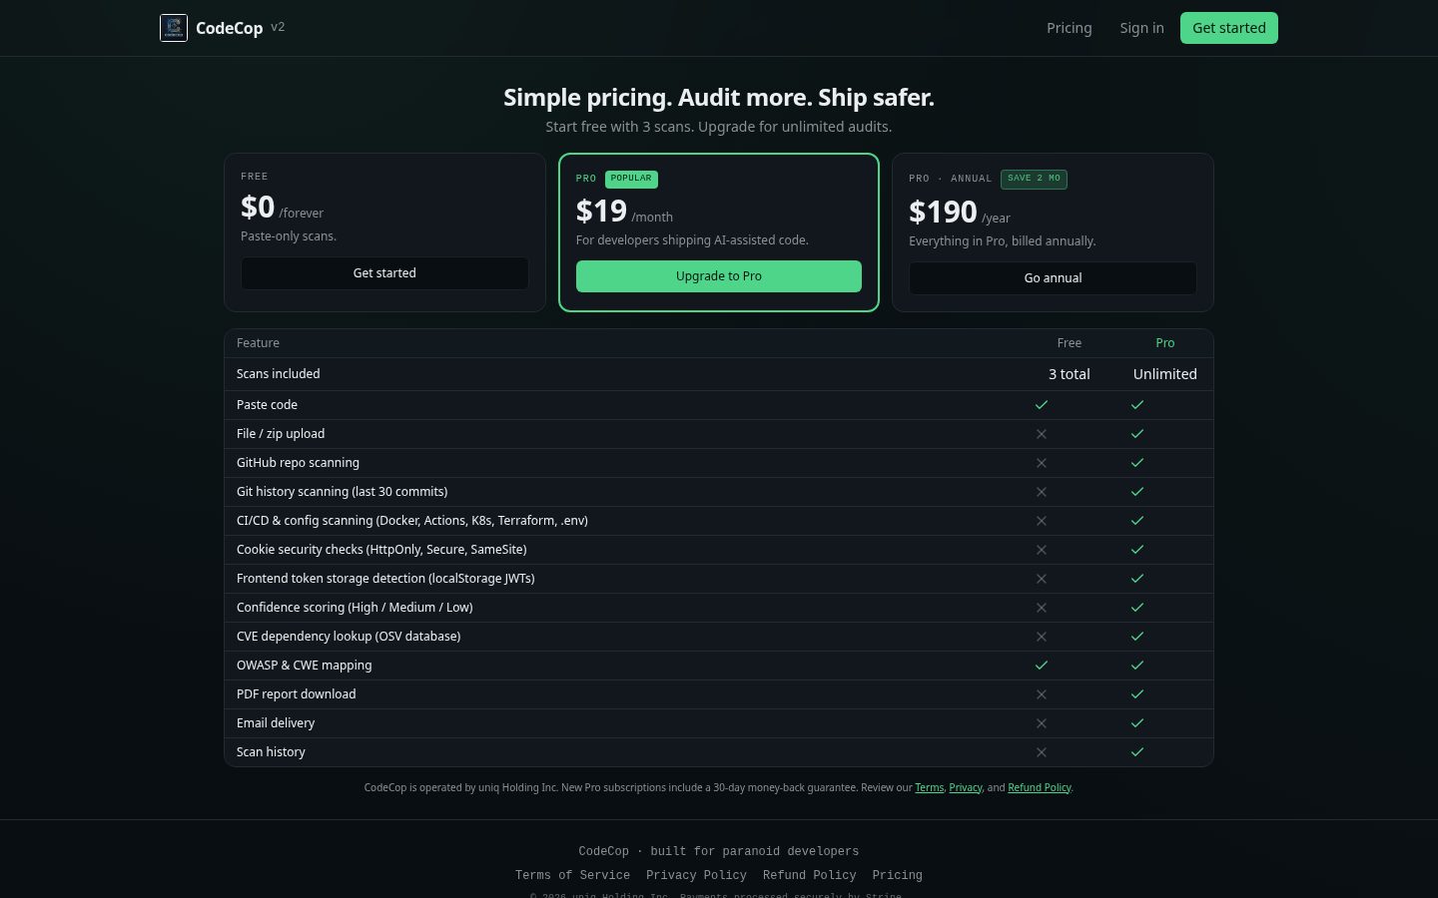The width and height of the screenshot is (1438, 898).
Task: Click the v2 version label
Action: coord(278,27)
